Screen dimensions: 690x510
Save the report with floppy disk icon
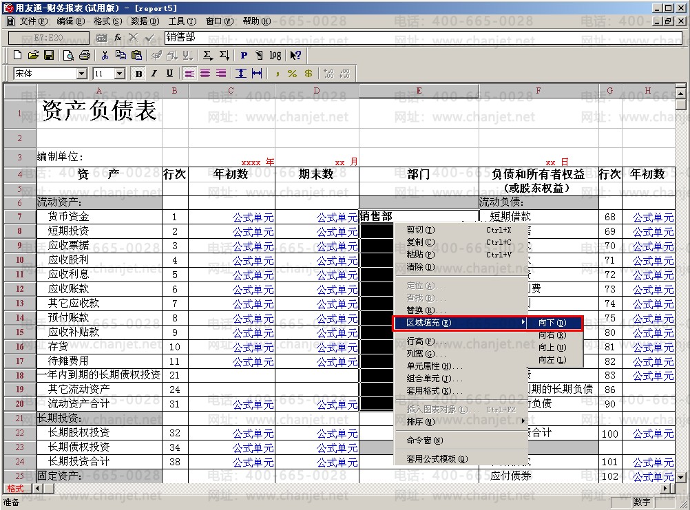pyautogui.click(x=49, y=55)
